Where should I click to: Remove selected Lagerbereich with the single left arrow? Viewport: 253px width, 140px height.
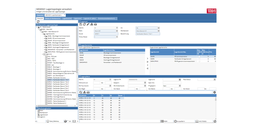147,65
